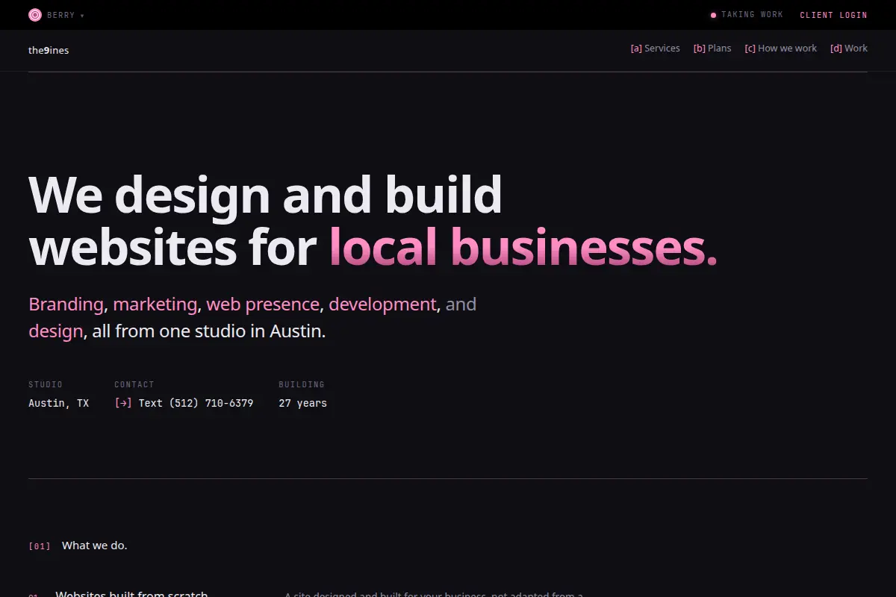Screen dimensions: 896x597
Task: Click the BUILDING label
Action: coord(302,384)
